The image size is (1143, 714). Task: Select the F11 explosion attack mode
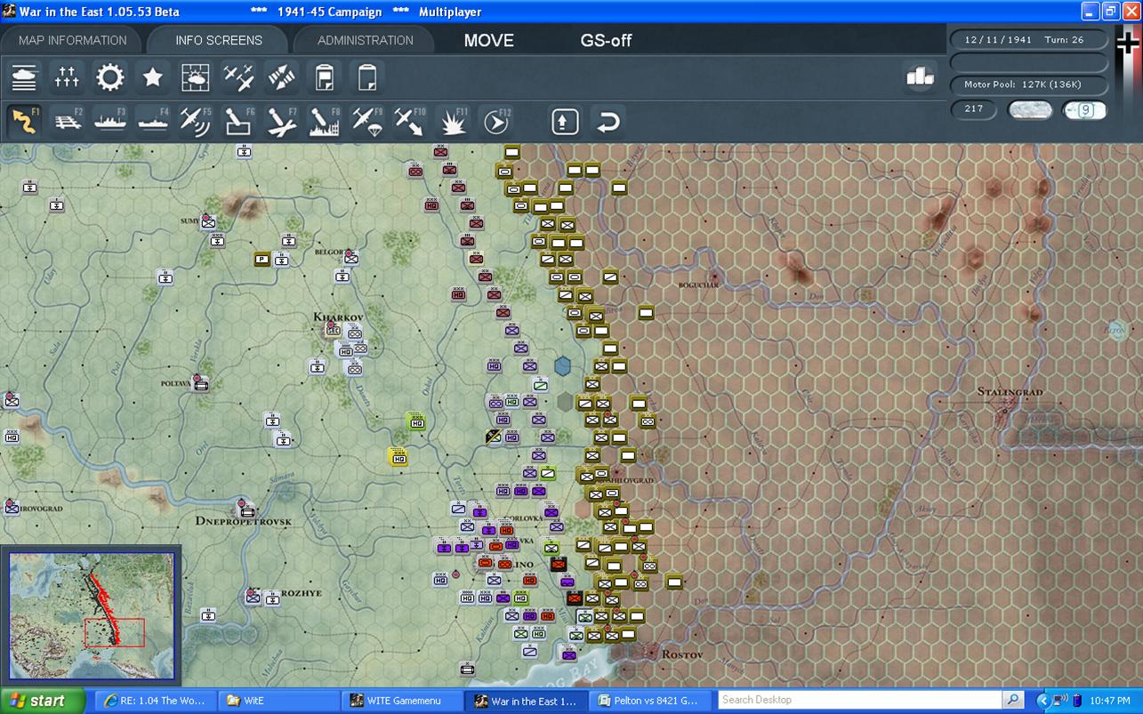[x=453, y=121]
